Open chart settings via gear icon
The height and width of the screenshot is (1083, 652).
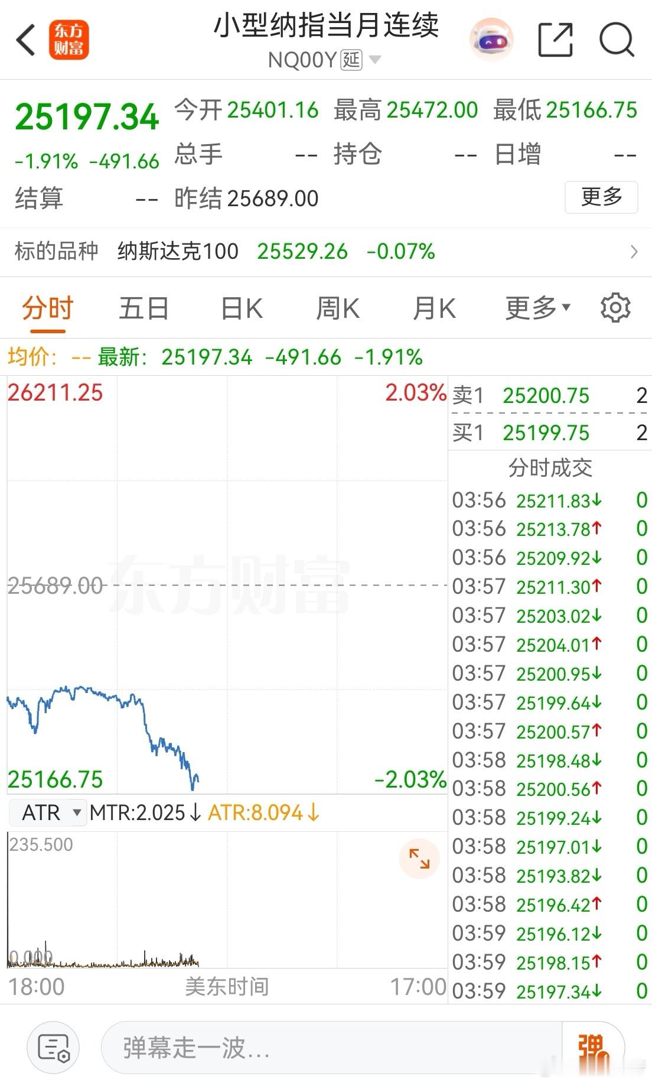(x=617, y=307)
